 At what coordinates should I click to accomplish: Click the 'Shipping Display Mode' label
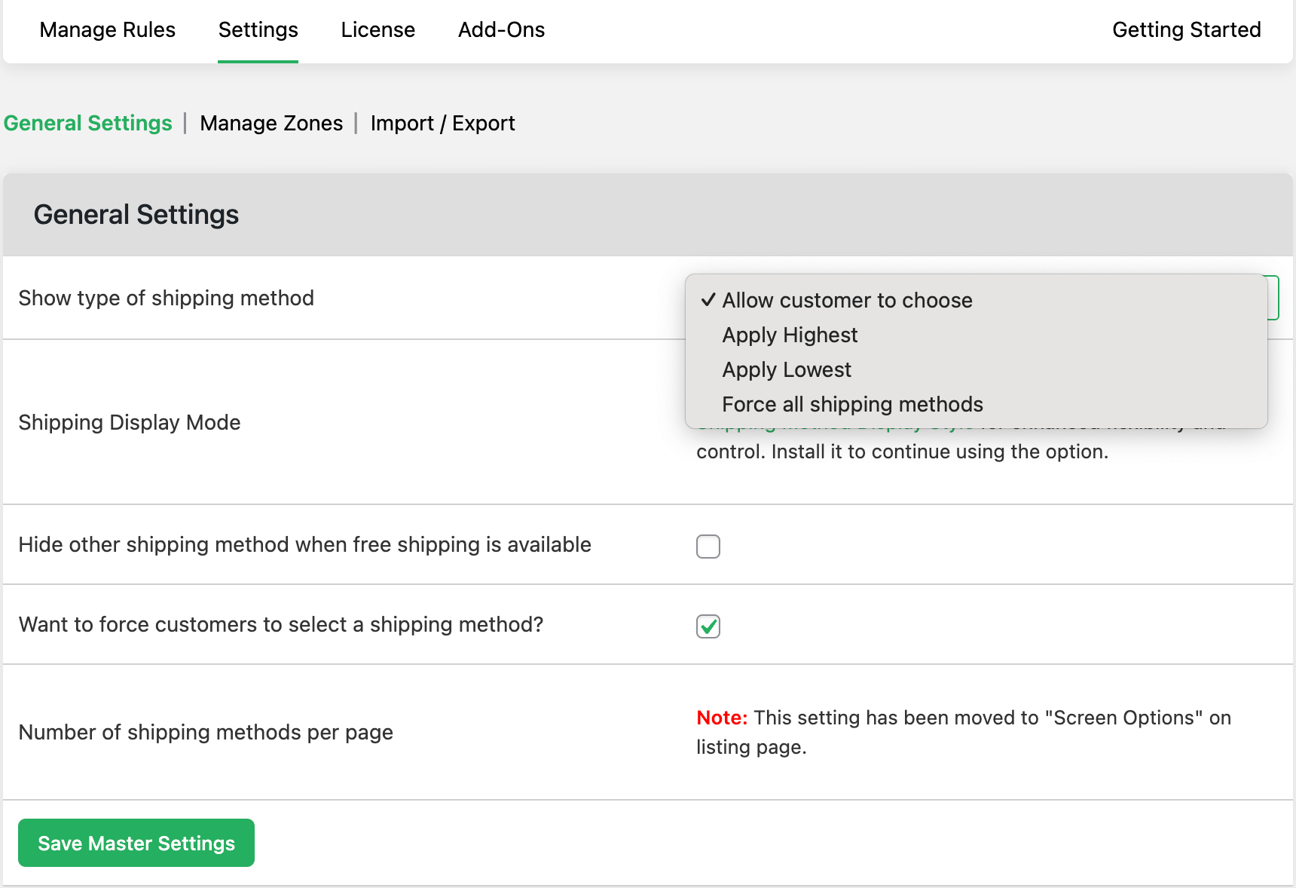click(x=130, y=422)
